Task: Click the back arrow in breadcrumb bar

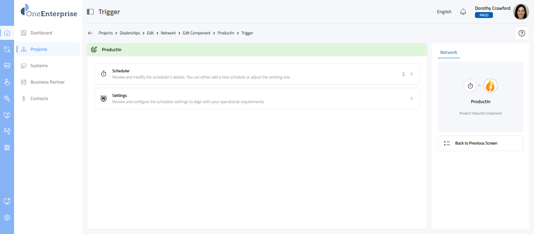Action: tap(90, 33)
